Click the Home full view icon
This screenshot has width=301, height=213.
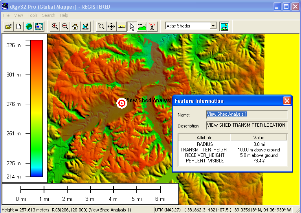[x=75, y=26]
